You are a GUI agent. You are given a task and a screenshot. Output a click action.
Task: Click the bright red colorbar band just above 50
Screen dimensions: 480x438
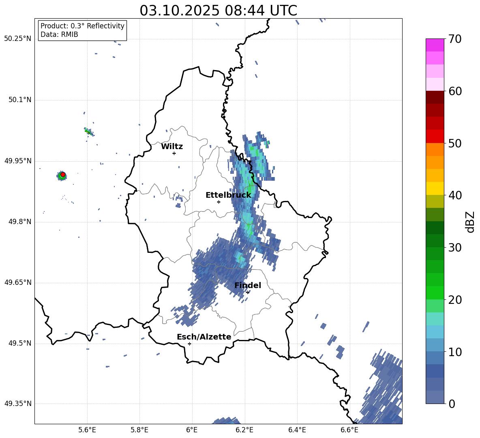pyautogui.click(x=435, y=137)
